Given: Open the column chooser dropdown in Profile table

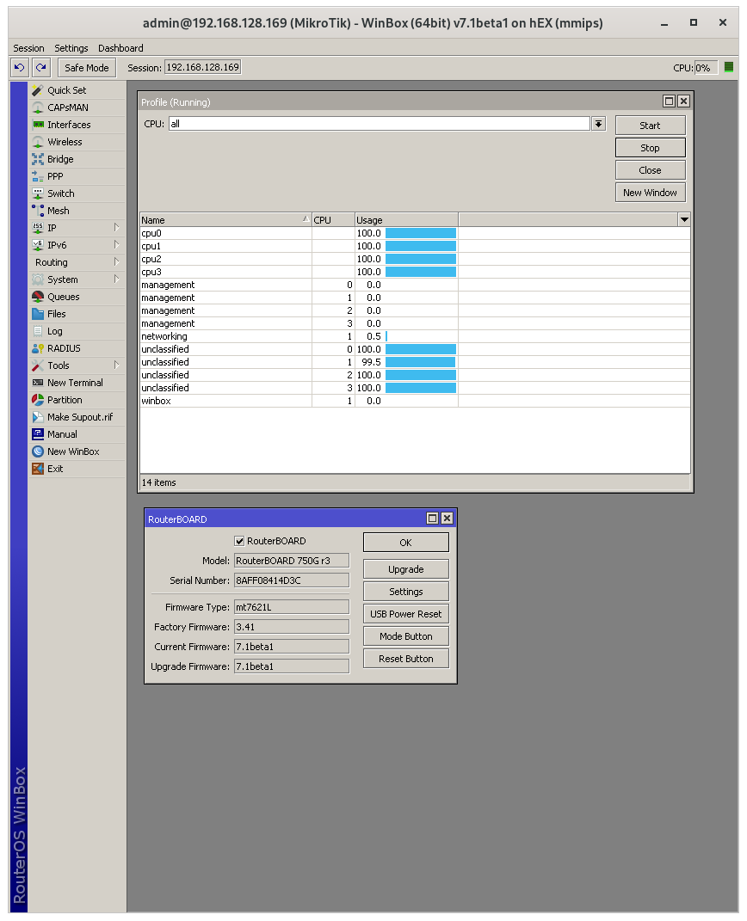Looking at the screenshot, I should [684, 219].
